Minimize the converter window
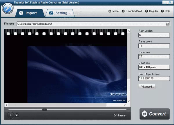The height and width of the screenshot is (125, 174). tap(165, 2)
